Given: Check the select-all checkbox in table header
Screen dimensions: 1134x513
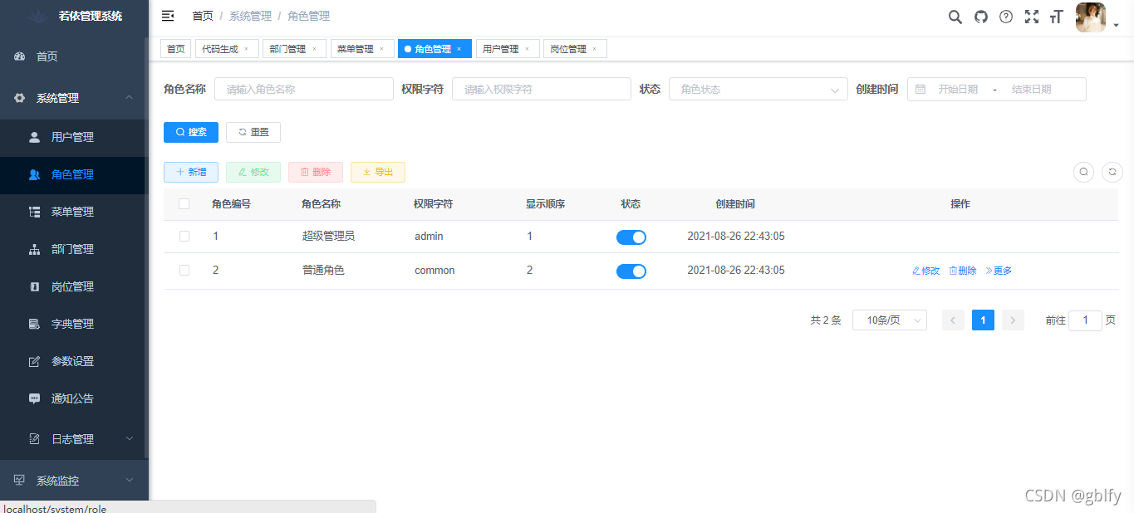Looking at the screenshot, I should (x=184, y=203).
